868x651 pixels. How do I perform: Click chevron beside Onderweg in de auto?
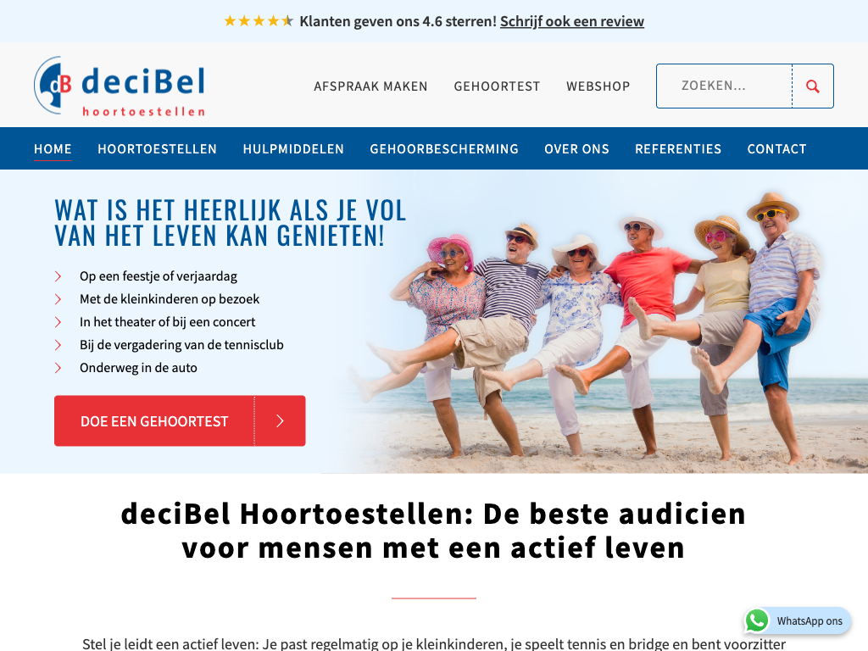pos(58,368)
